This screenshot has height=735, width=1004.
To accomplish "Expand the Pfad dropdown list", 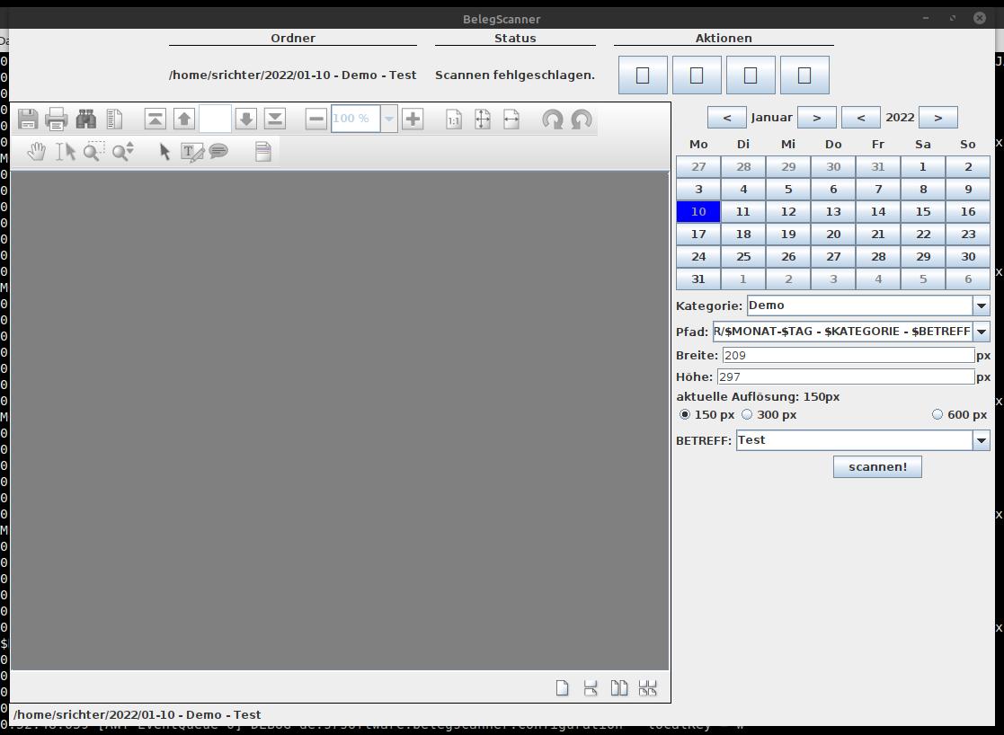I will [981, 332].
